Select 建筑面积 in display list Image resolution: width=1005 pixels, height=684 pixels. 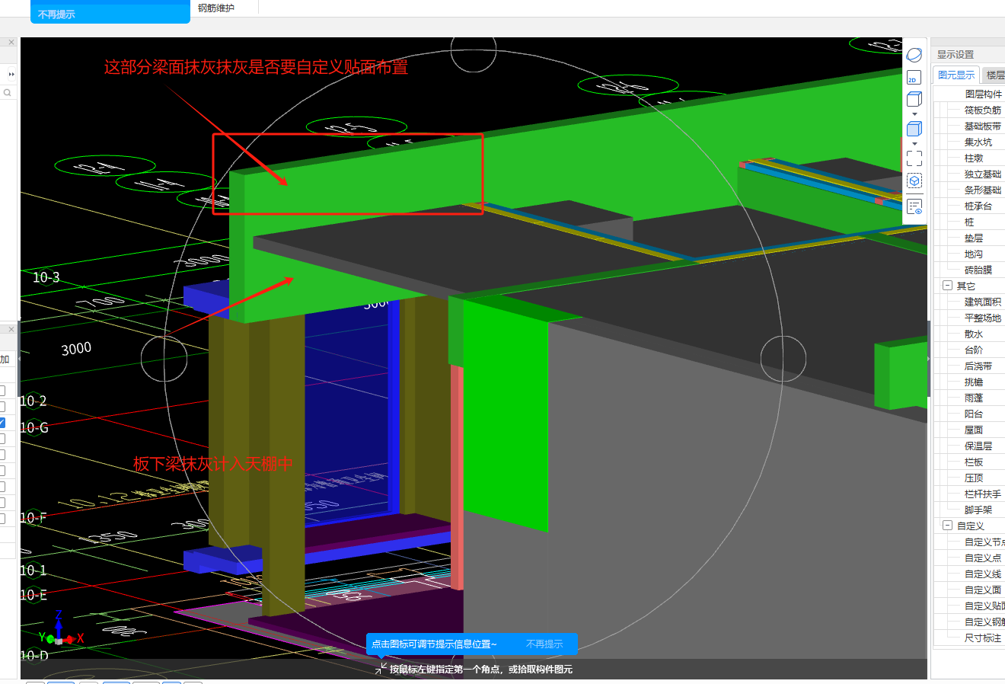point(983,302)
